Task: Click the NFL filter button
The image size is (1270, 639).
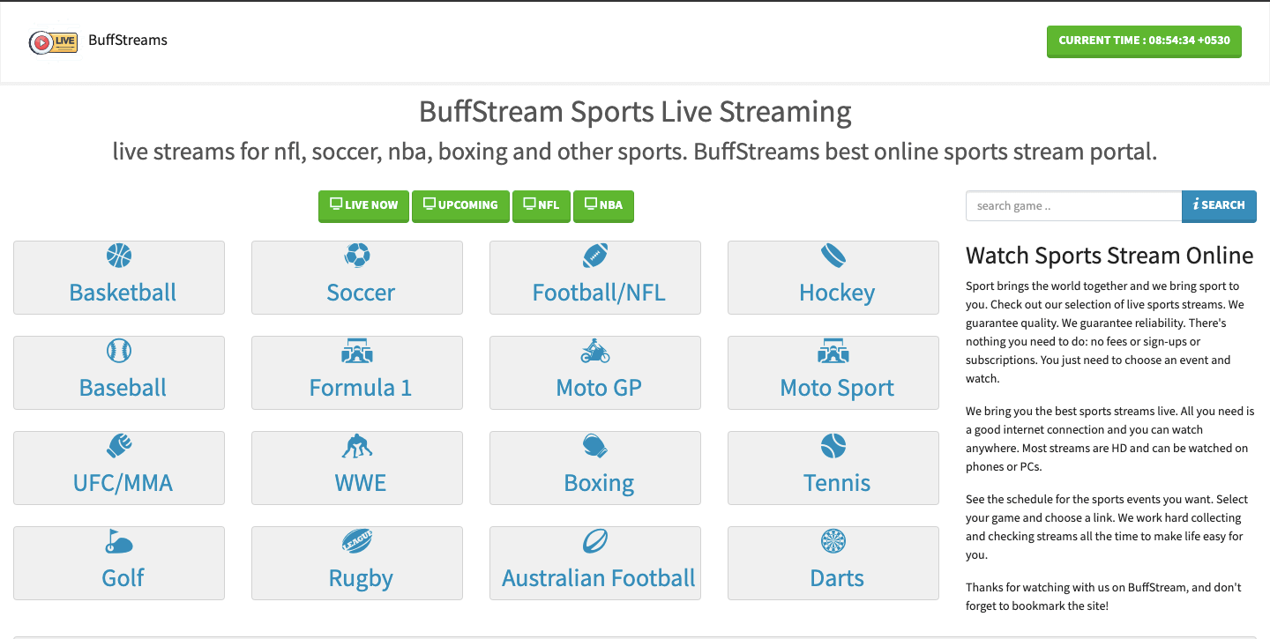Action: (x=542, y=205)
